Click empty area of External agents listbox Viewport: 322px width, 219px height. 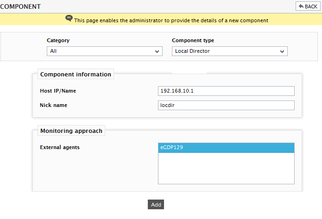pyautogui.click(x=226, y=168)
